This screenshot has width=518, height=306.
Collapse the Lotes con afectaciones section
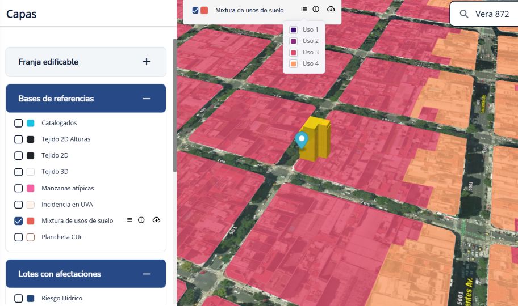pyautogui.click(x=147, y=274)
